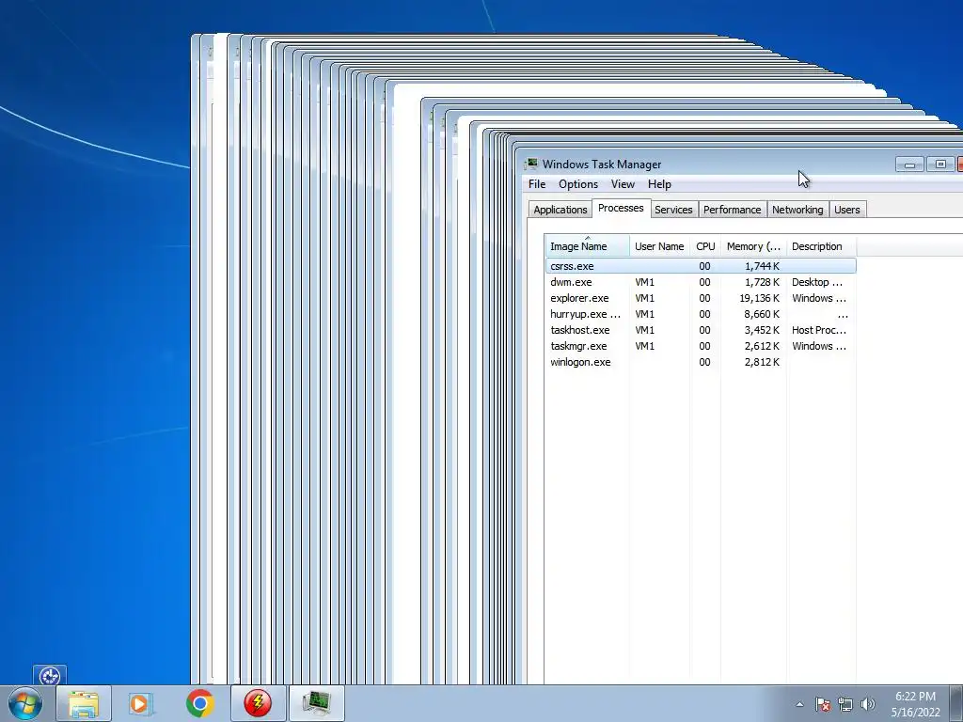Switch to the Networking tab
The height and width of the screenshot is (722, 963).
[x=797, y=210]
